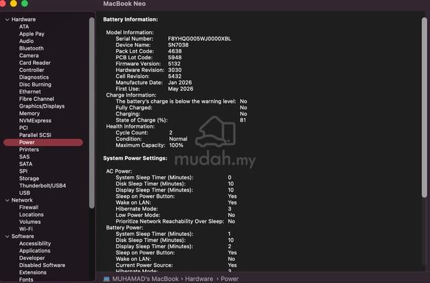Select Wi-Fi under Network
430x283 pixels.
point(26,229)
